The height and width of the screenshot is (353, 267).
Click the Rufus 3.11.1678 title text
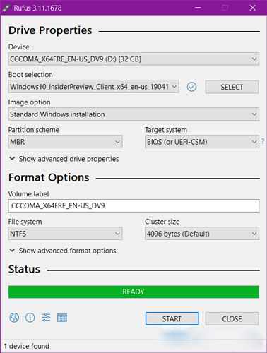37,8
